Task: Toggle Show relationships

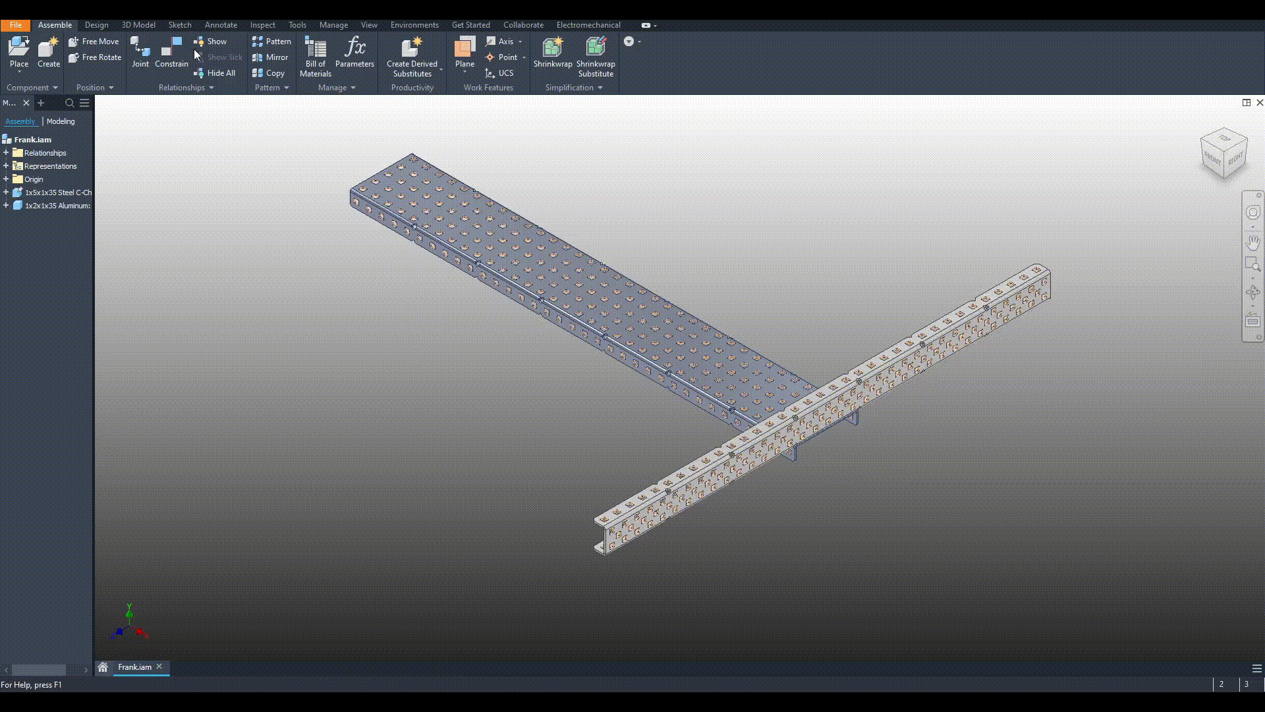Action: 210,42
